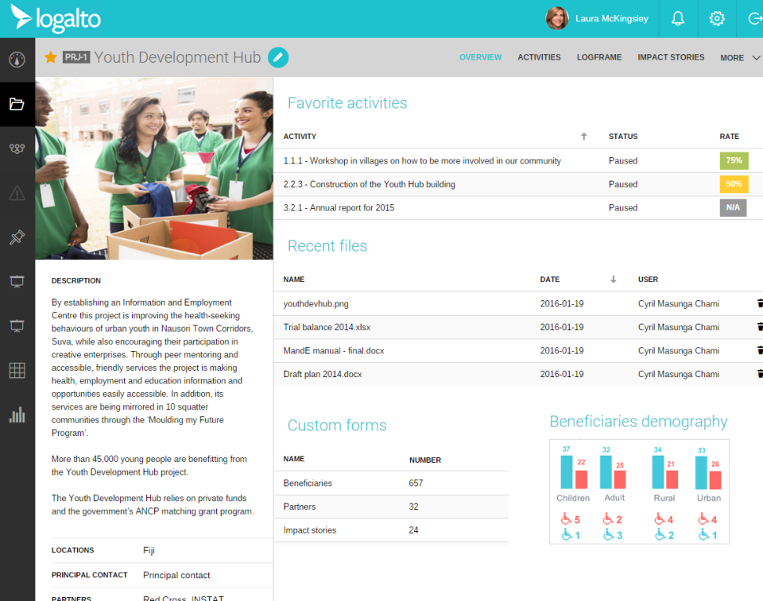Viewport: 763px width, 601px height.
Task: Edit the project title with the pencil icon
Action: (277, 57)
